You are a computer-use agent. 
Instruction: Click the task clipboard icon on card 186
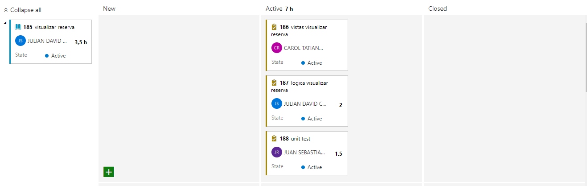(274, 27)
